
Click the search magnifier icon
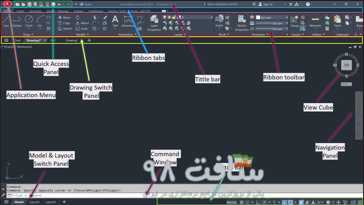pos(254,4)
